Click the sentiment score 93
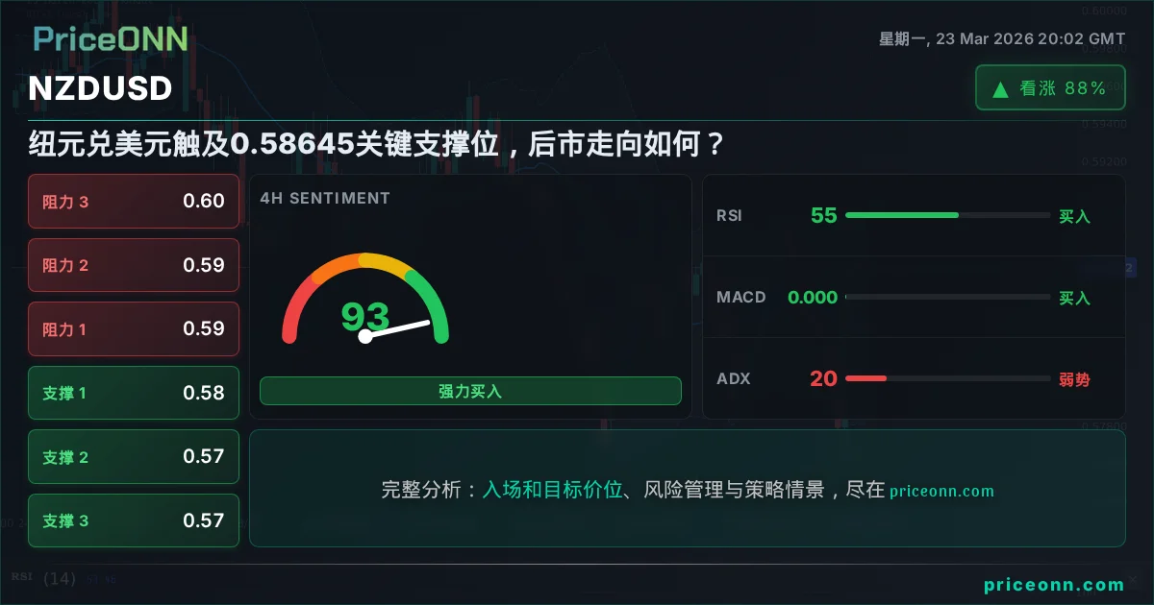This screenshot has width=1154, height=605. tap(365, 316)
